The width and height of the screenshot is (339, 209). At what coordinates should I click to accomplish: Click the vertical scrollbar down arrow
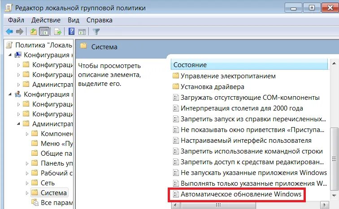click(334, 196)
